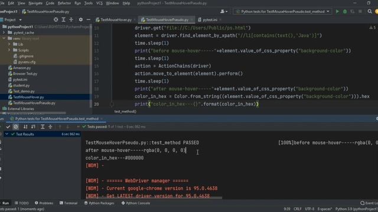Open the Python Console tool window
The width and height of the screenshot is (378, 212).
pos(135,203)
